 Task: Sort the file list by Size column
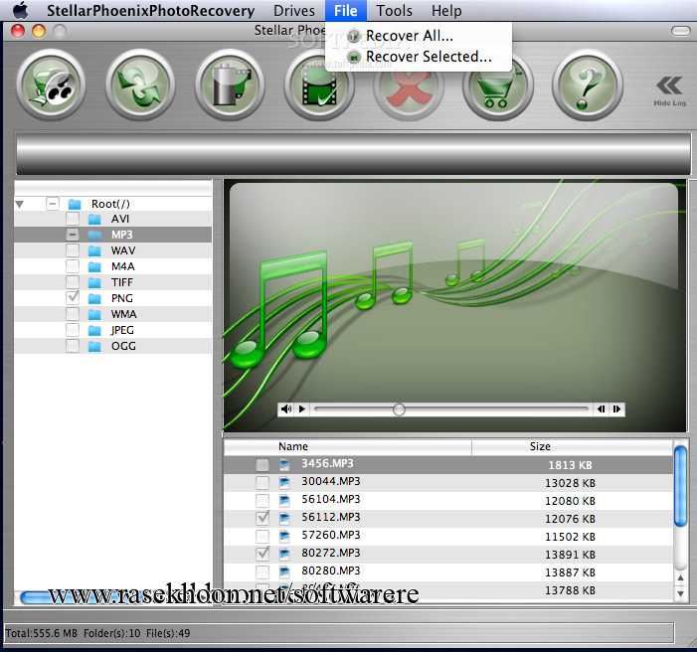[x=540, y=447]
